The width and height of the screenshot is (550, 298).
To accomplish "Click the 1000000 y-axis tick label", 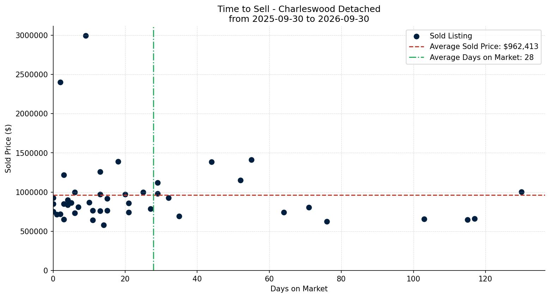I will point(32,192).
